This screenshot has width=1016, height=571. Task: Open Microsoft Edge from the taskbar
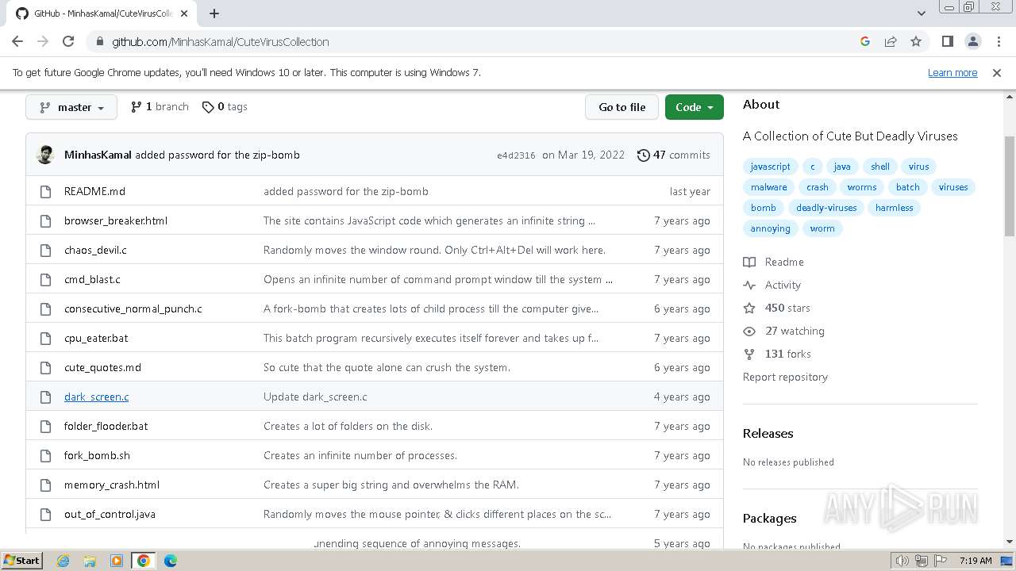tap(170, 561)
